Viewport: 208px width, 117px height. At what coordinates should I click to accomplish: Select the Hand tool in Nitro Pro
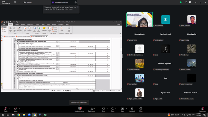4,27
